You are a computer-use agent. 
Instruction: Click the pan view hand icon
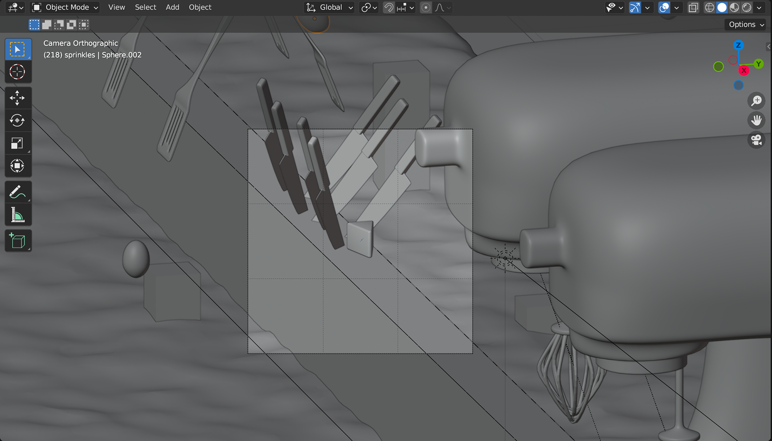756,120
